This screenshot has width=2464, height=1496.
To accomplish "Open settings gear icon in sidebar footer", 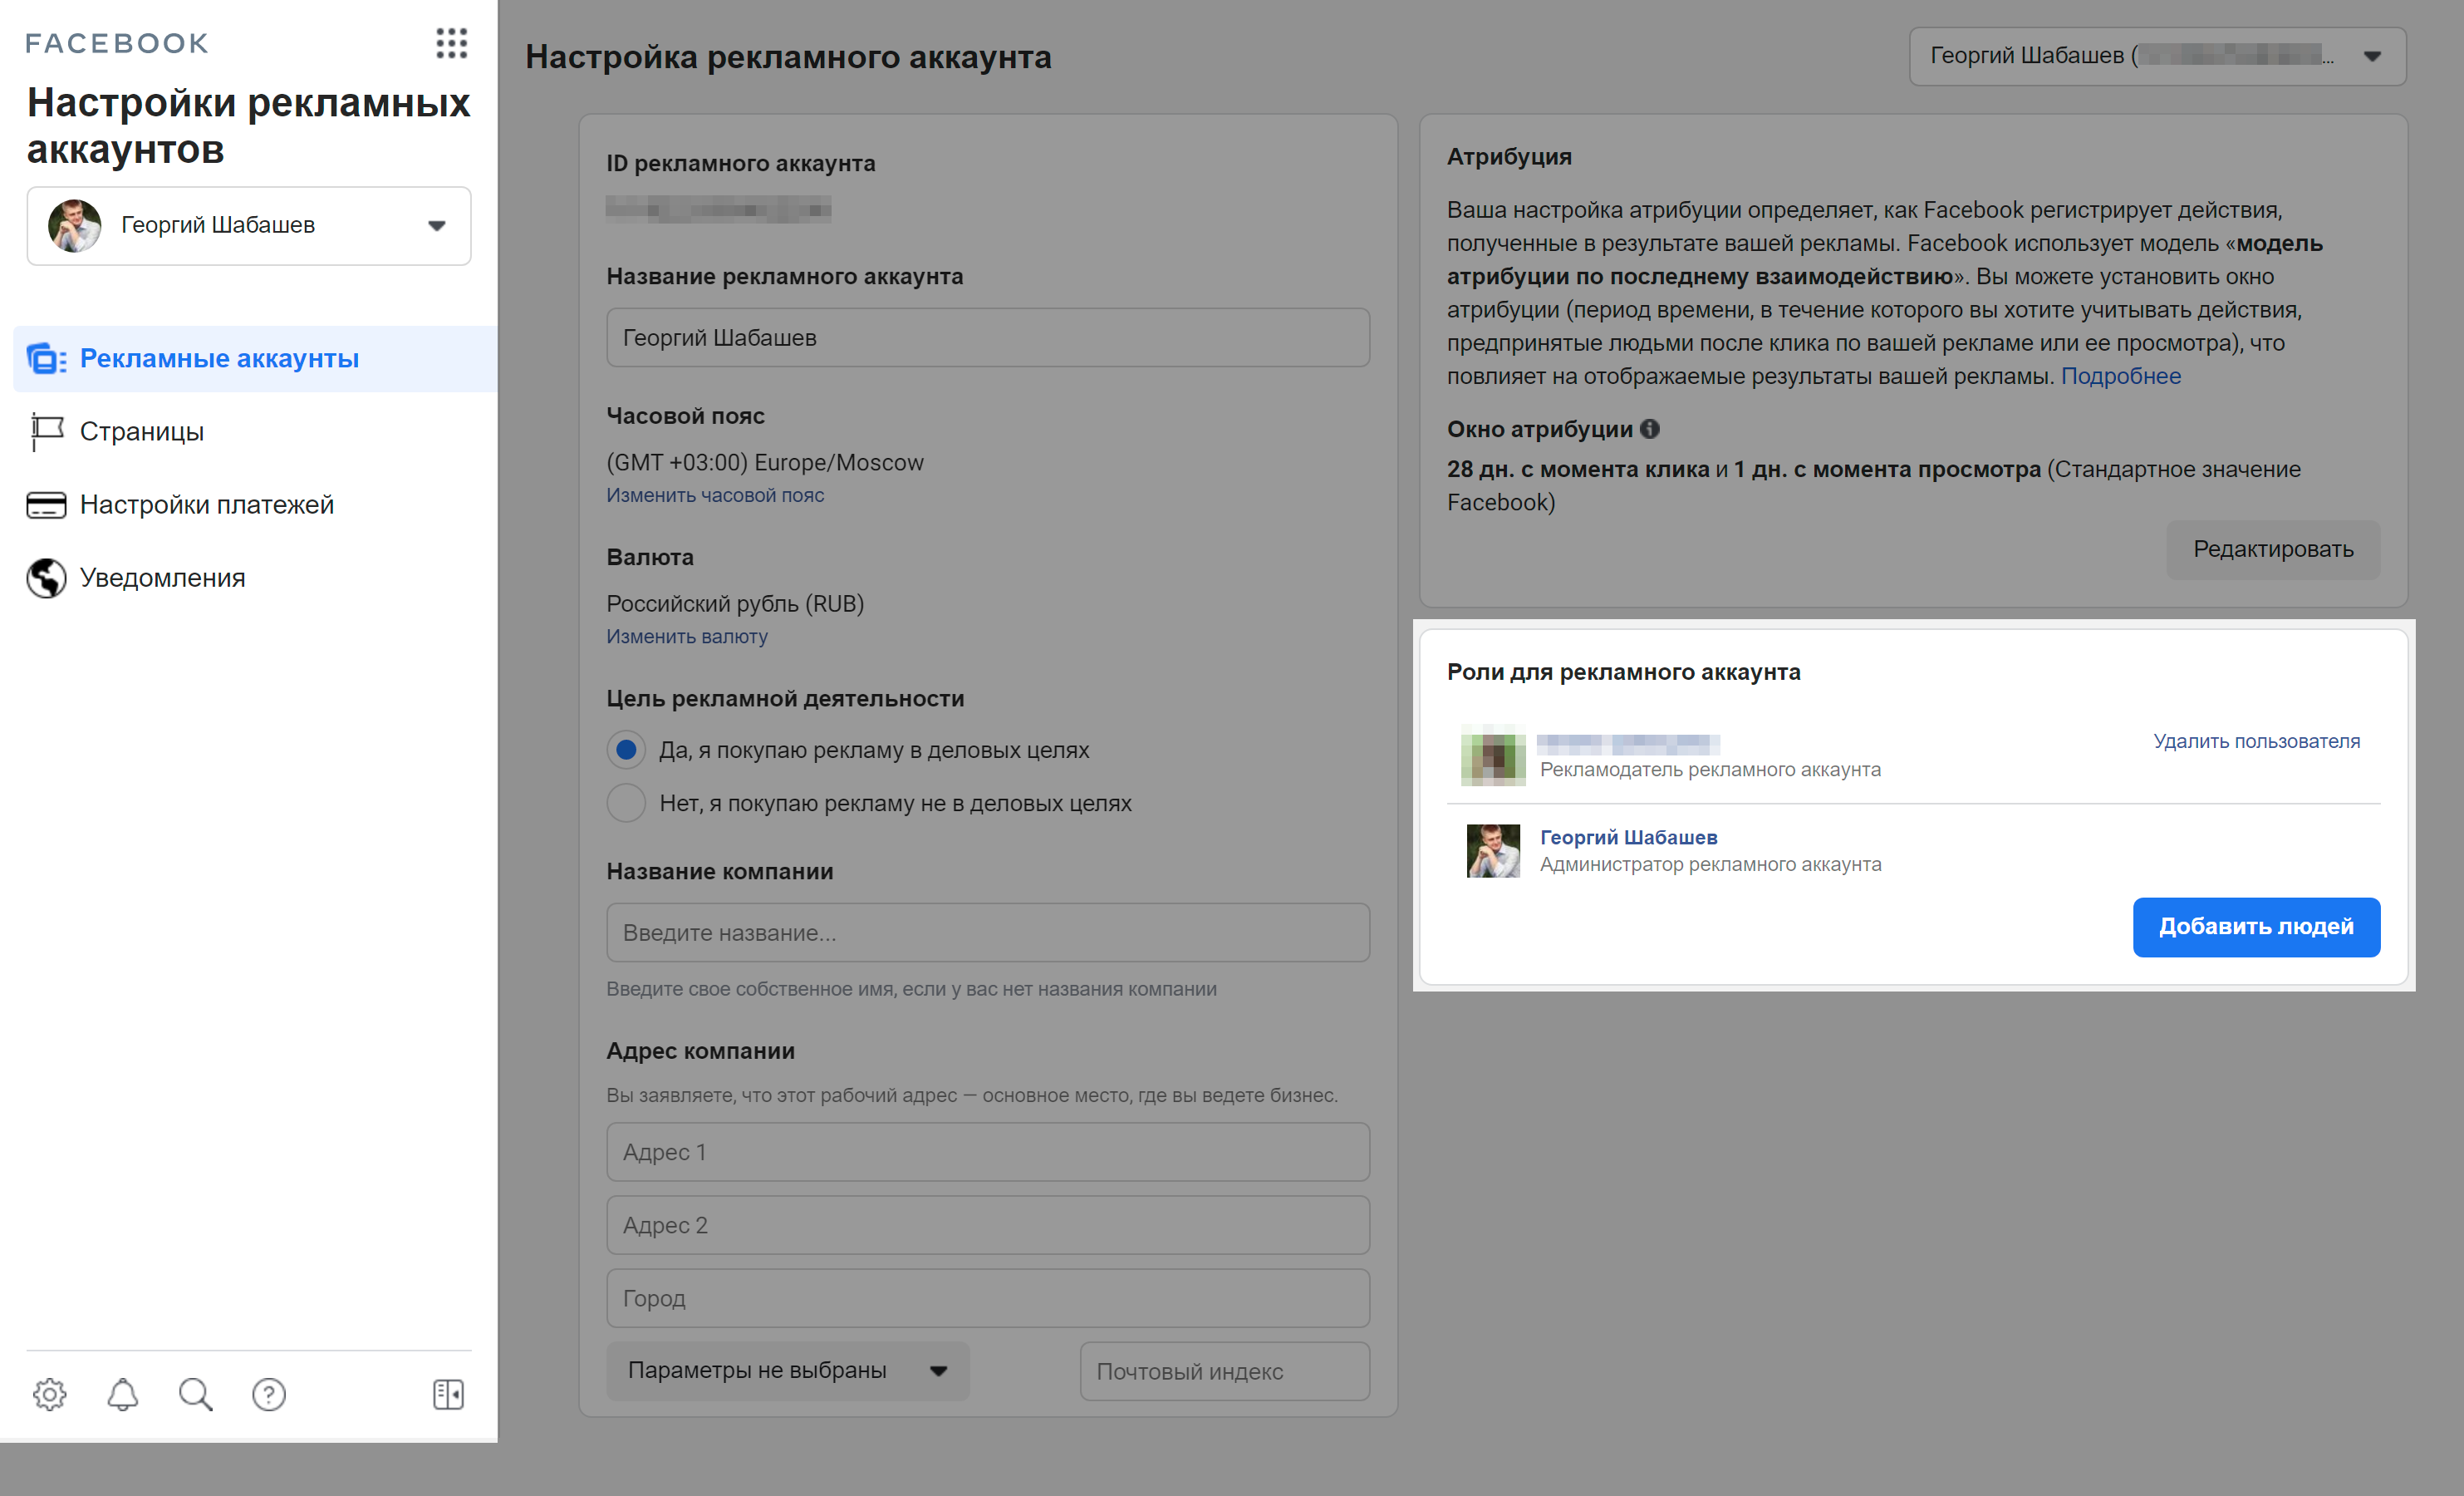I will (49, 1394).
